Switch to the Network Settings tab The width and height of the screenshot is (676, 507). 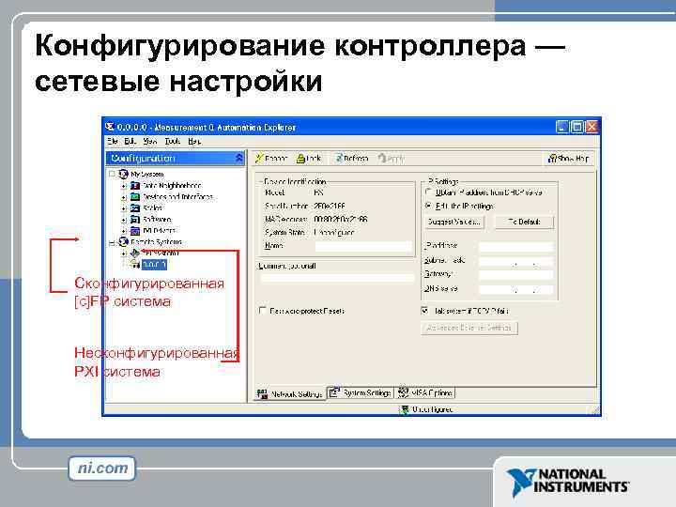pyautogui.click(x=290, y=393)
